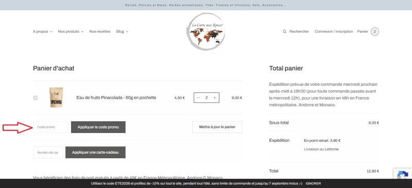Click 'Livraison au Lettonie.' text
This screenshot has width=412, height=188.
[321, 149]
